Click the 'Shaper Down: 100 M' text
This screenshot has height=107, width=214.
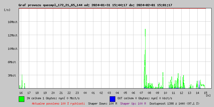(102, 103)
